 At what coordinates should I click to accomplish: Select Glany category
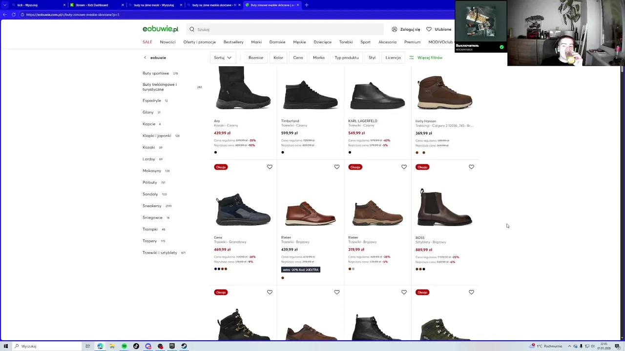[148, 112]
